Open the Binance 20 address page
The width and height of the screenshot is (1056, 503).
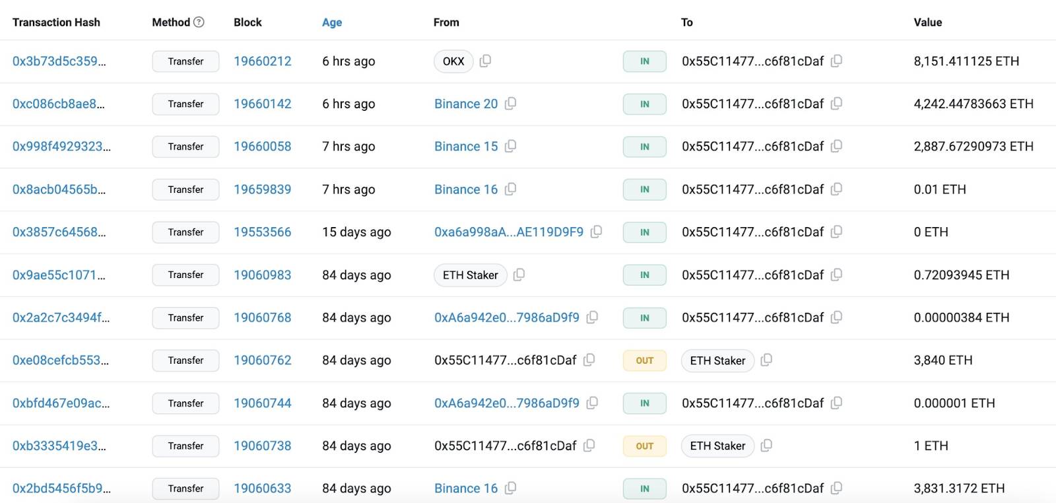466,104
